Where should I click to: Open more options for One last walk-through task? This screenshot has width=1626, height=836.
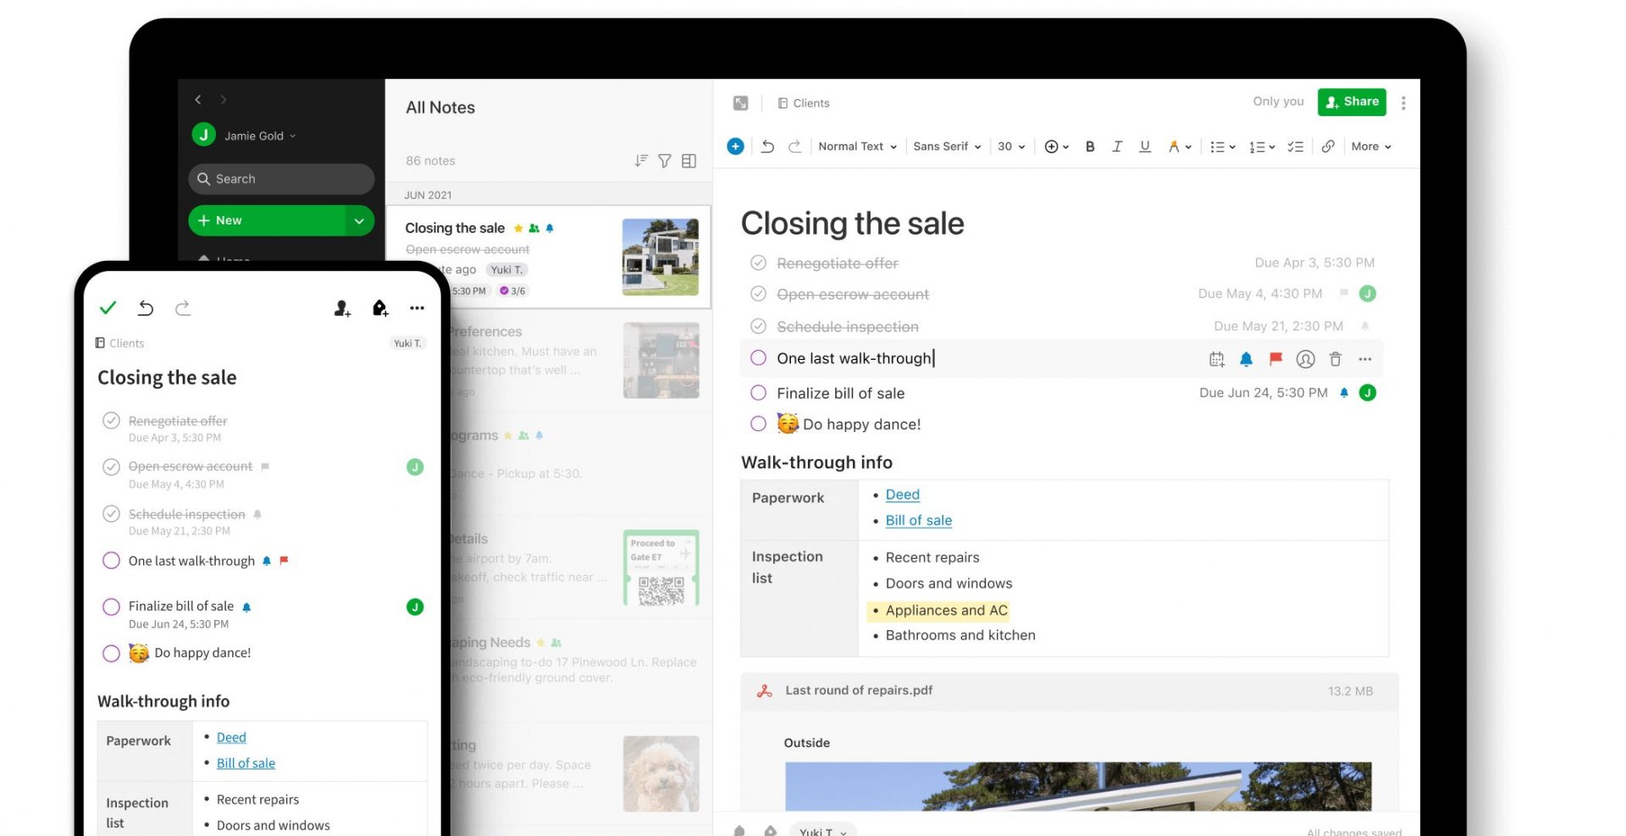point(1365,359)
